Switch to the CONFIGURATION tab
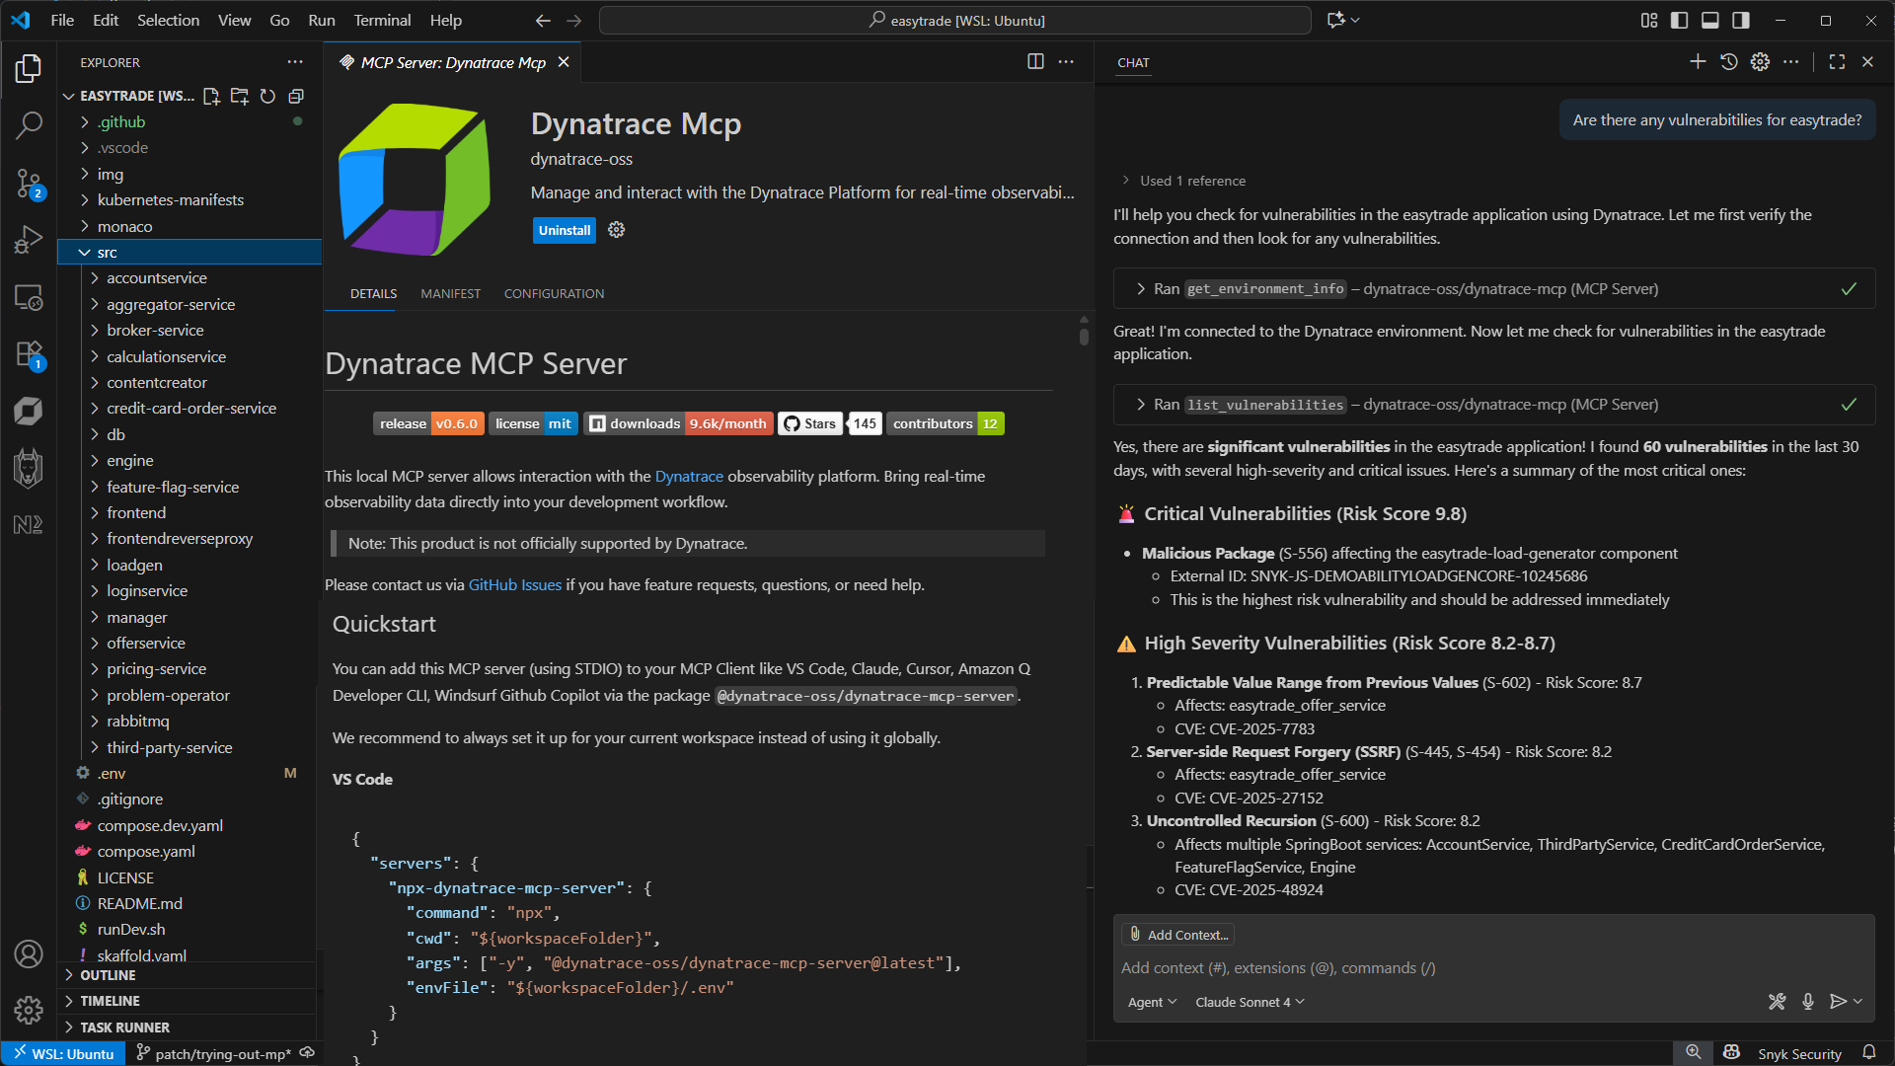 click(x=554, y=293)
